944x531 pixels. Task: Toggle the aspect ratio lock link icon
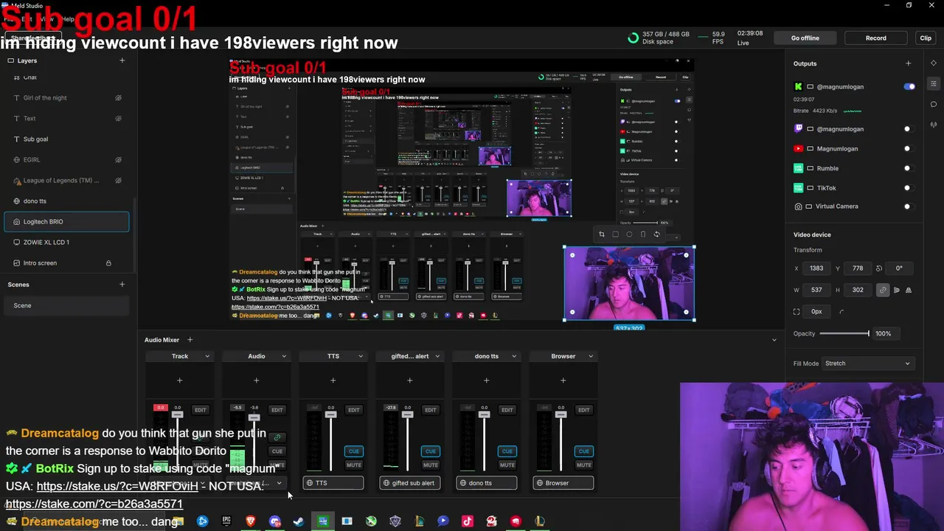click(x=883, y=290)
